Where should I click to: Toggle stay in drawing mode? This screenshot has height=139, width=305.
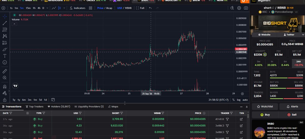[x=5, y=93]
